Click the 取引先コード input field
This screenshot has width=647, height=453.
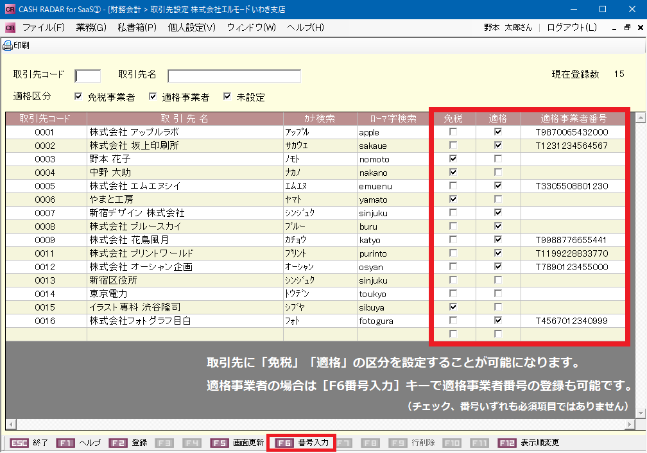pos(87,76)
